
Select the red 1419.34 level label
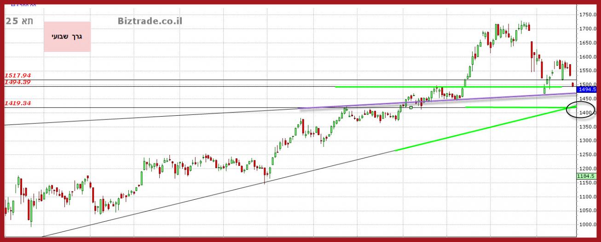18,103
